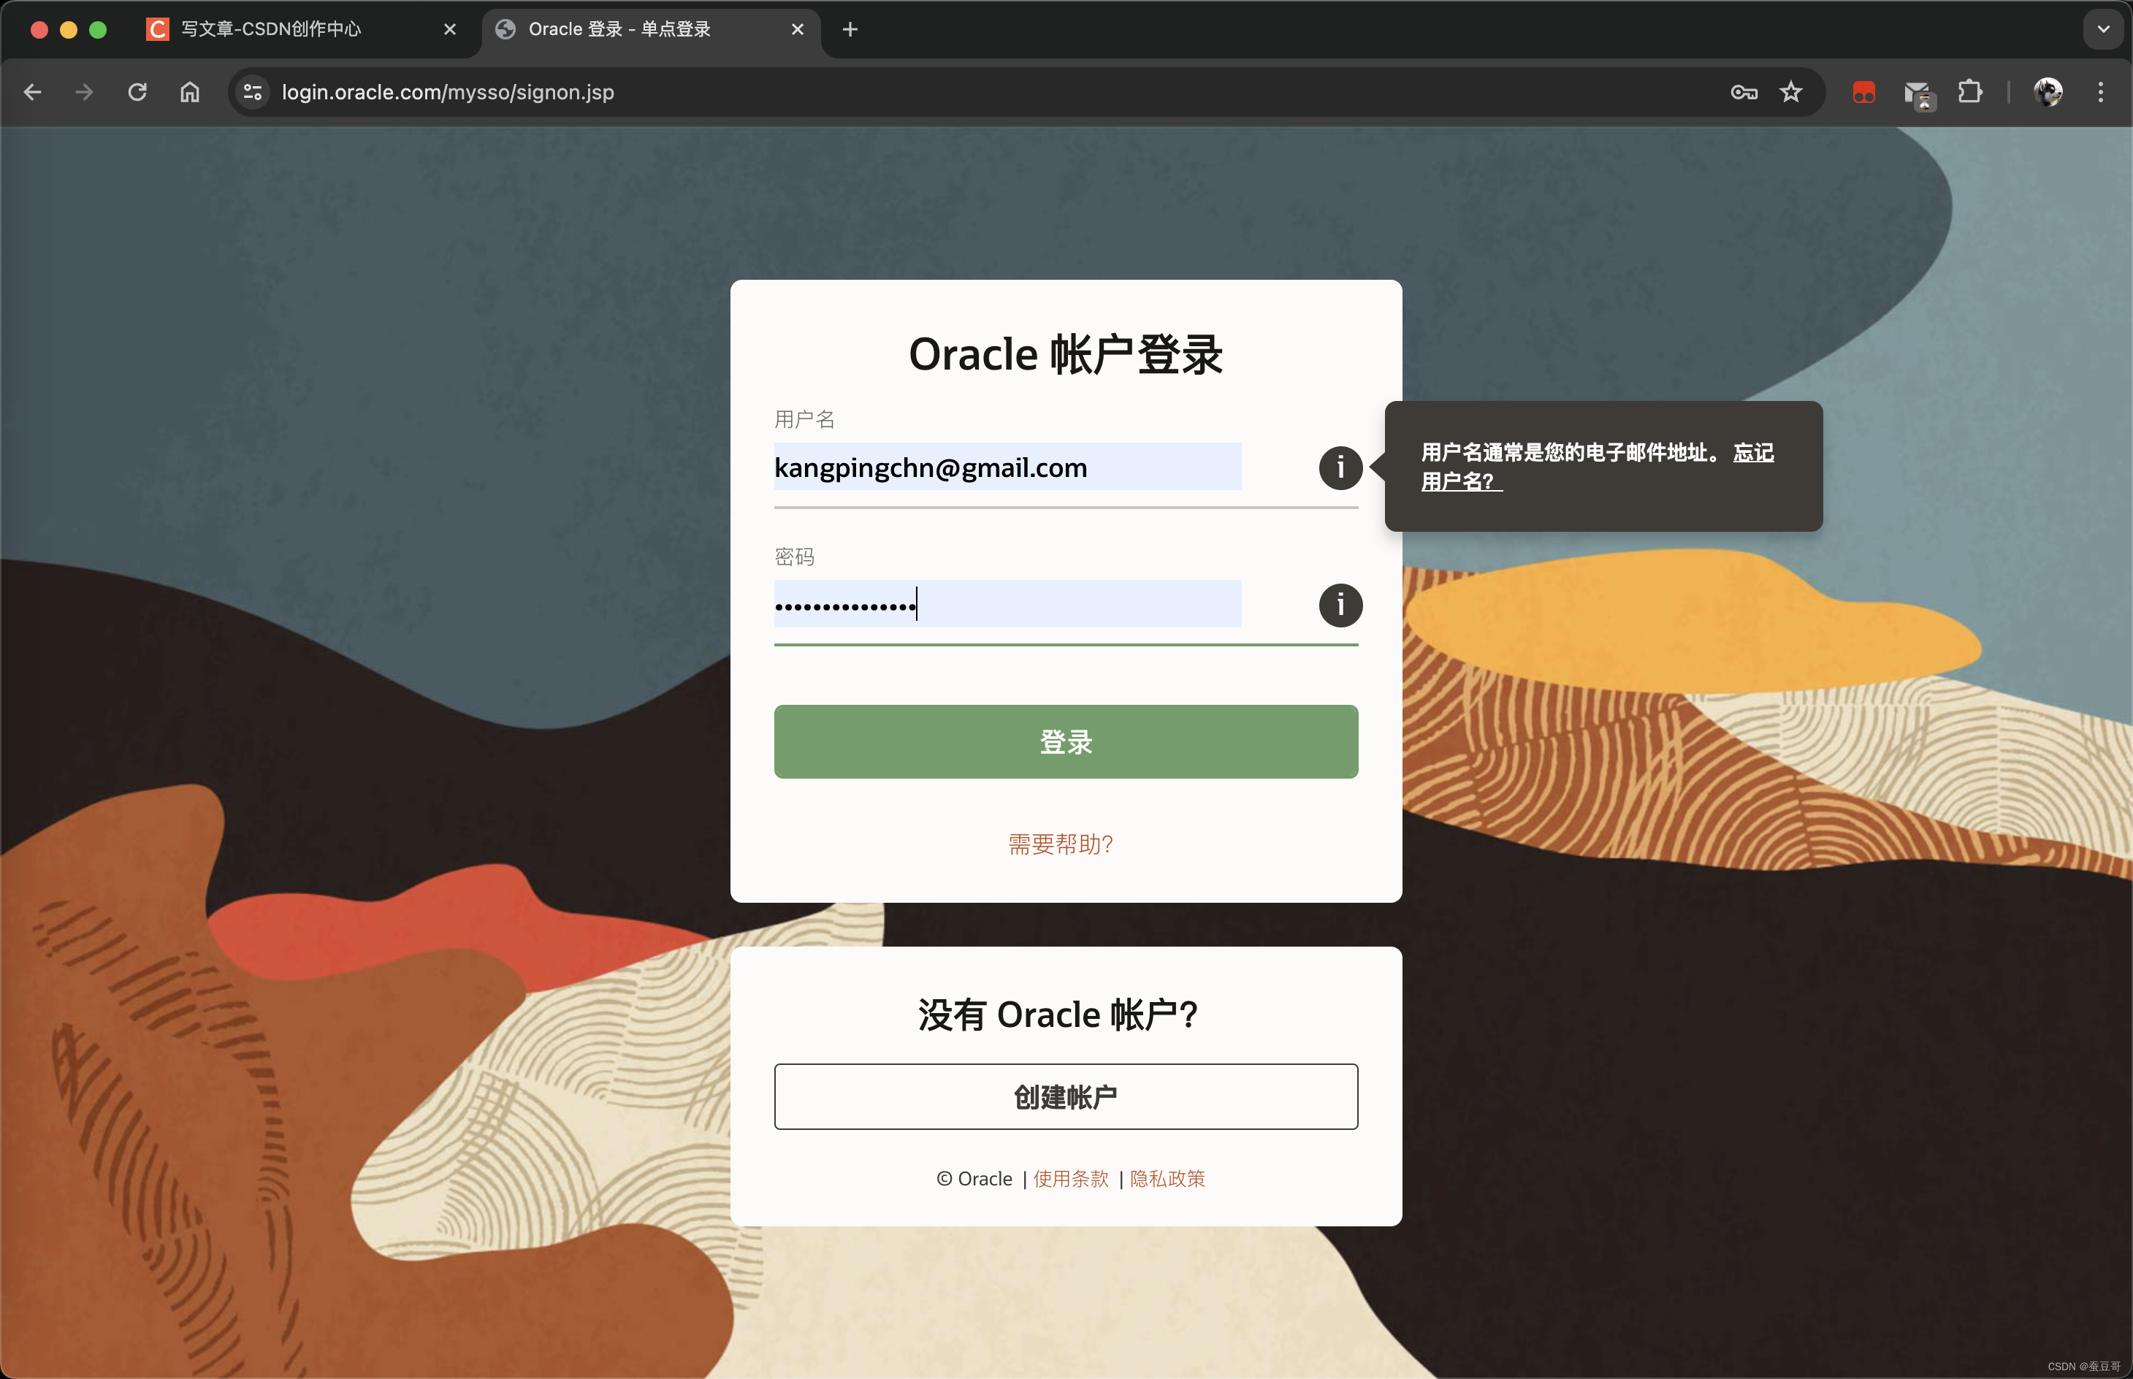Close the Oracle 登录 tab
This screenshot has height=1379, width=2133.
[797, 29]
